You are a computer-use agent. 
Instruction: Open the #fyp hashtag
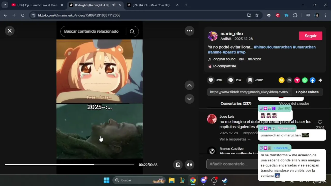point(241,52)
